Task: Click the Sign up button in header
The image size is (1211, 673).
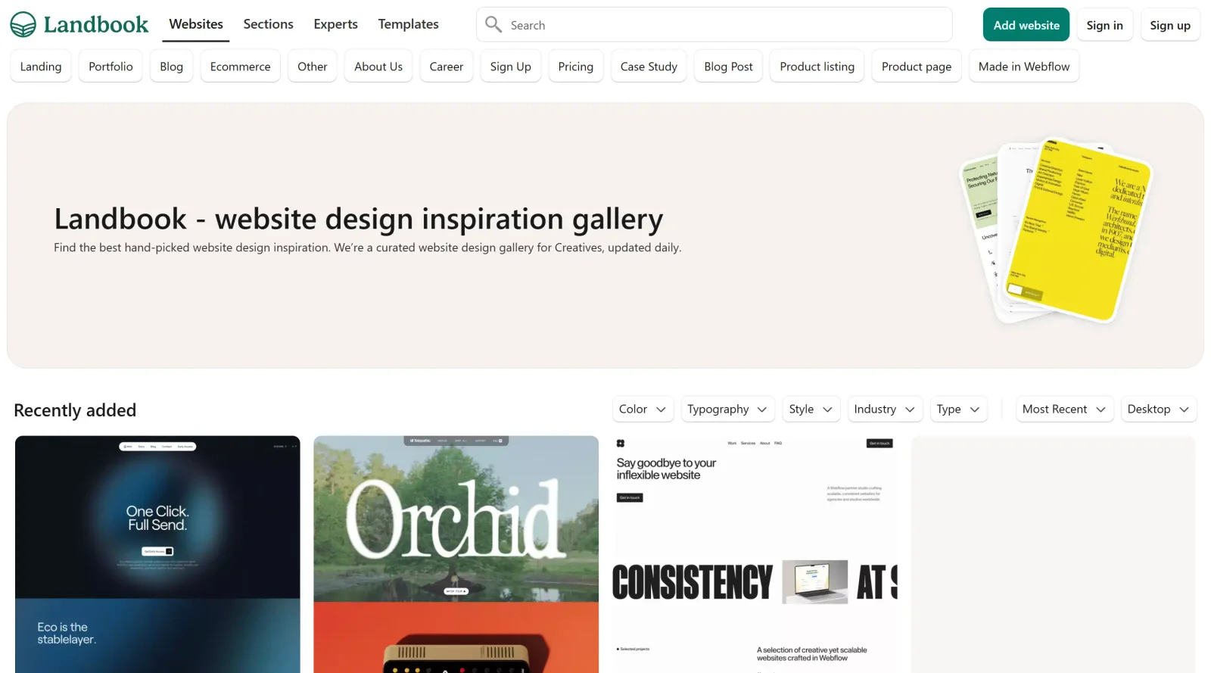Action: [1170, 25]
